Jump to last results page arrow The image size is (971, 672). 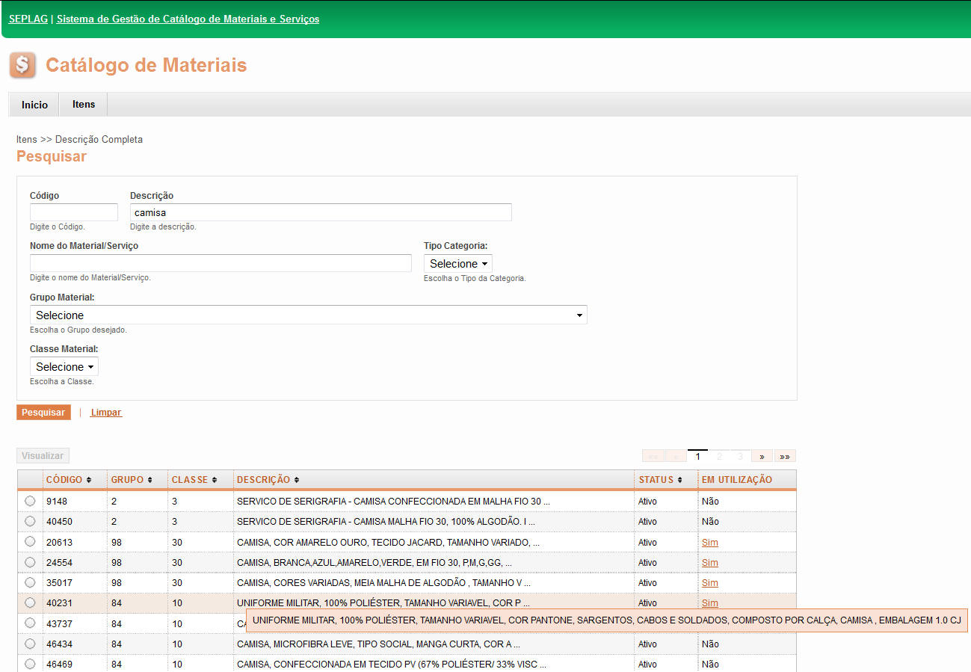point(785,456)
